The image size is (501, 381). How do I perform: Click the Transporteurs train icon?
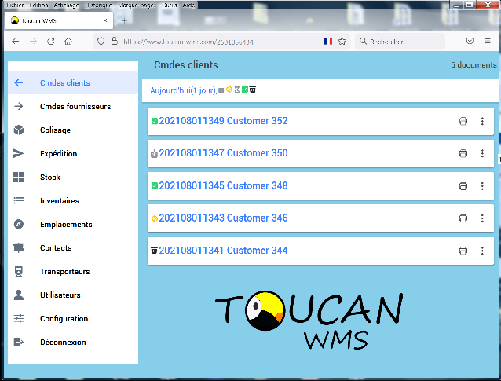point(19,271)
